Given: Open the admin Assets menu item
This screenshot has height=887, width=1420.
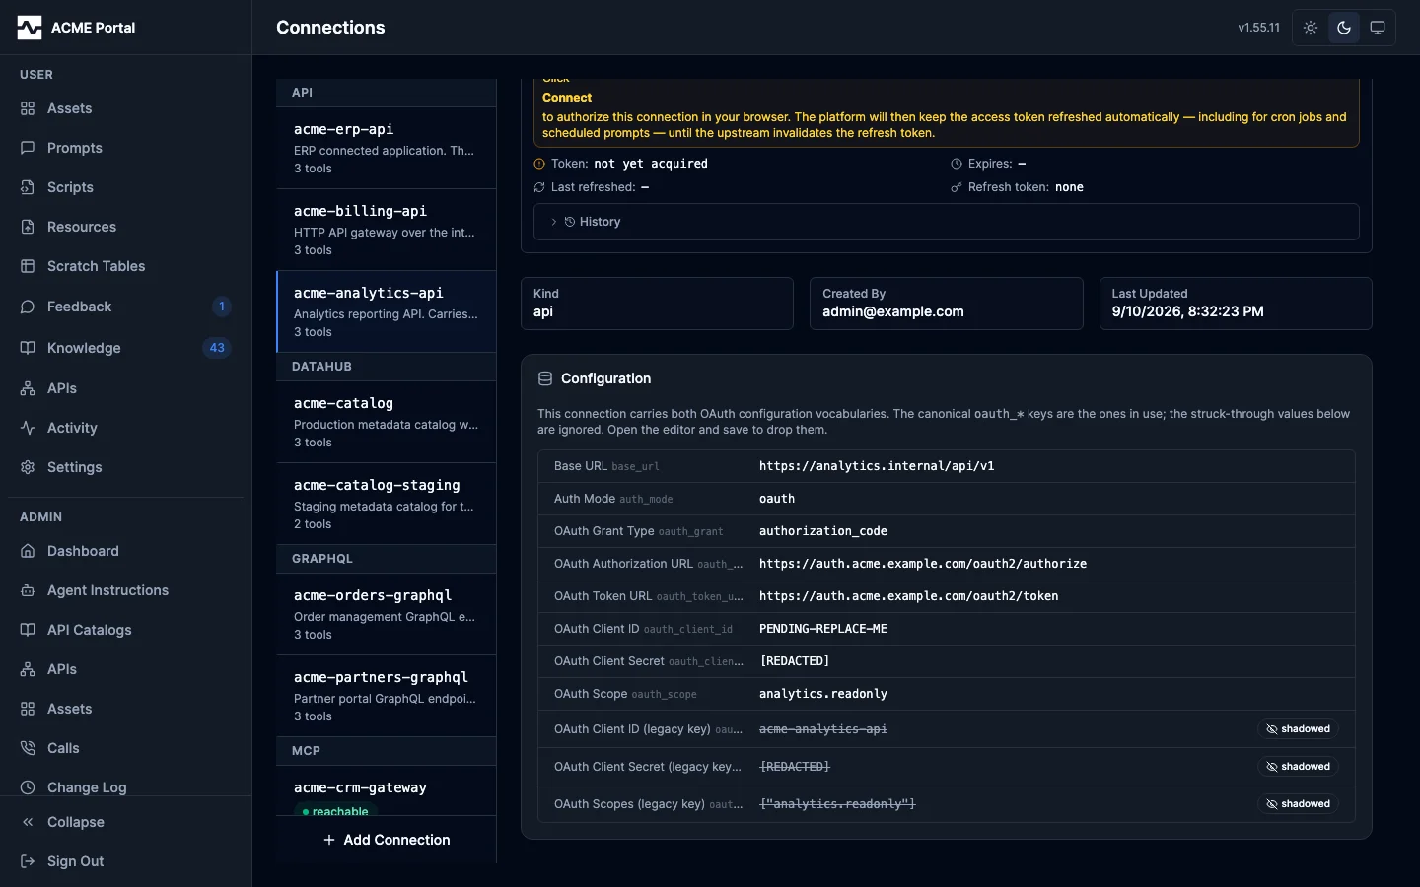Looking at the screenshot, I should 126,709.
